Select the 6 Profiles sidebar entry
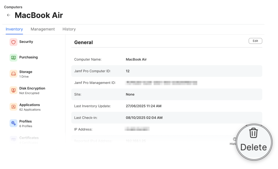The width and height of the screenshot is (278, 169). click(26, 123)
